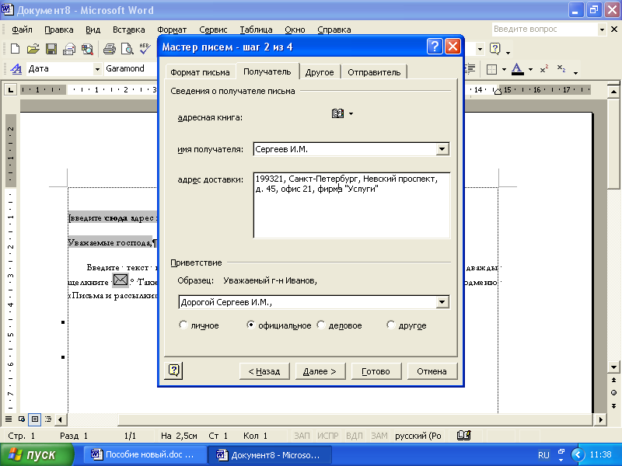Click the 'Далее >' button
Screen dimensions: 622x466
point(320,371)
